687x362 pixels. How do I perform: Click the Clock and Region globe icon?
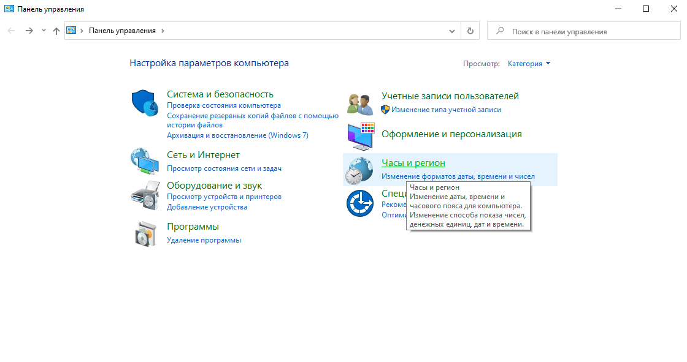point(359,170)
